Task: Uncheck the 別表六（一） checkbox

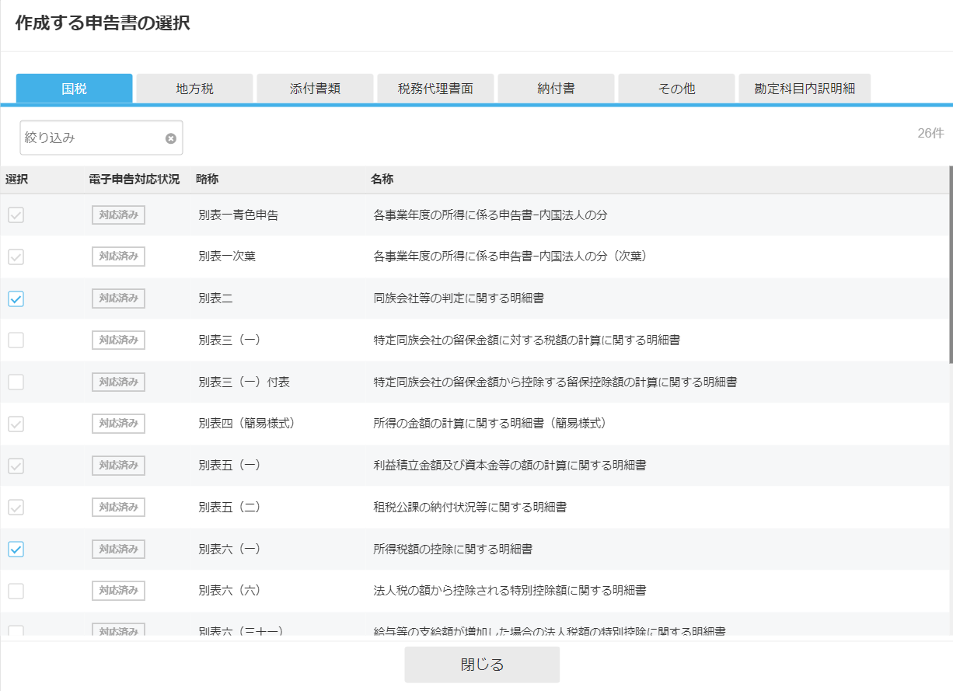Action: coord(16,549)
